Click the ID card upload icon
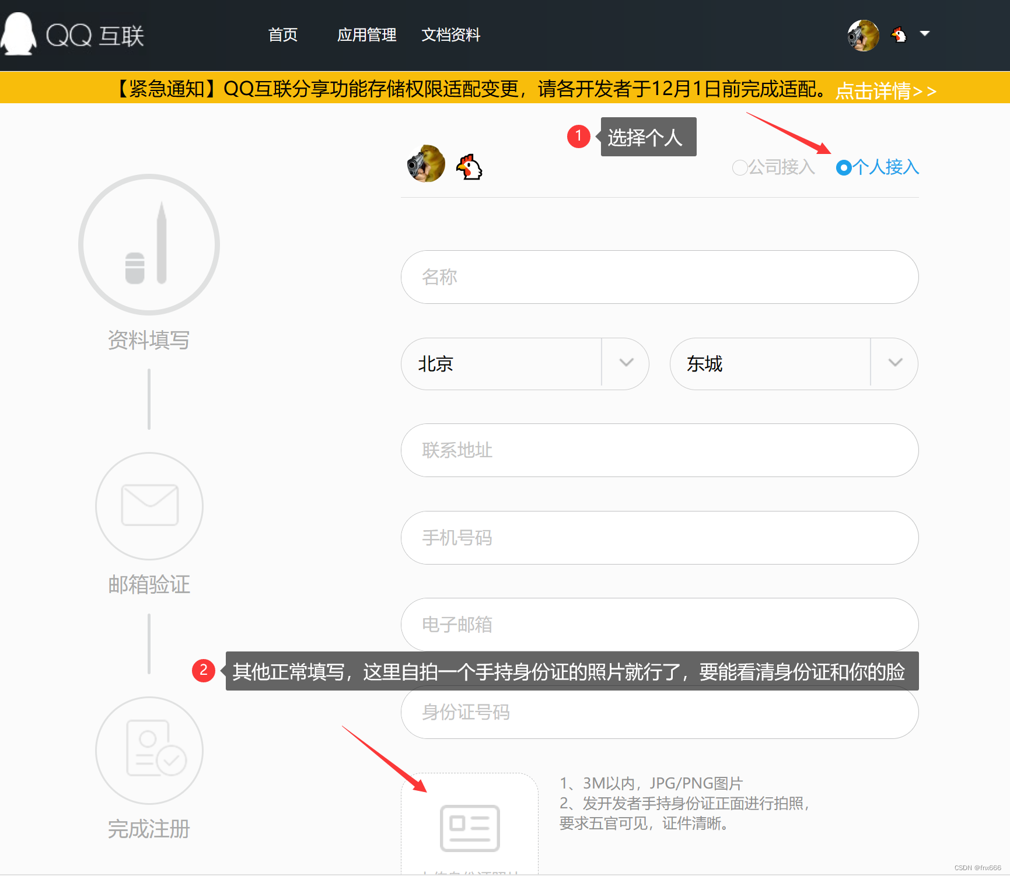Screen dimensions: 1010x876 470,828
